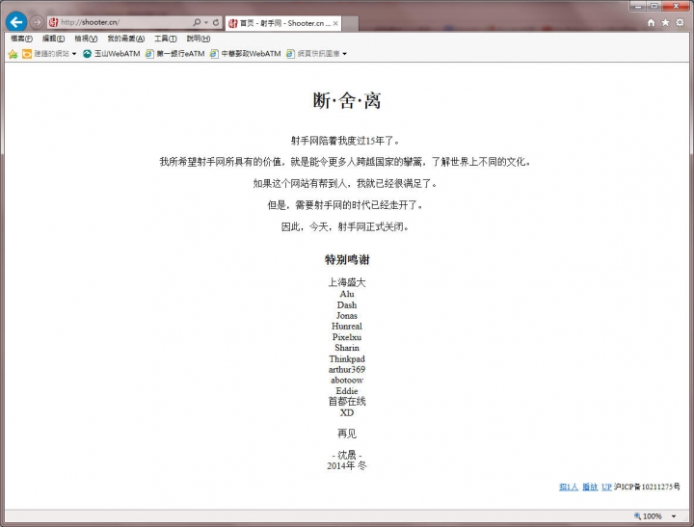Screen dimensions: 694x527
Task: Click the name 首都在线 in the list
Action: 347,402
